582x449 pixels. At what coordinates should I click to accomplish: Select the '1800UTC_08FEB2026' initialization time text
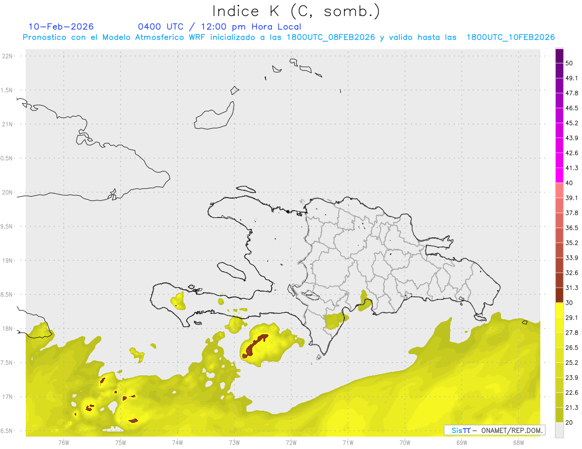(330, 37)
